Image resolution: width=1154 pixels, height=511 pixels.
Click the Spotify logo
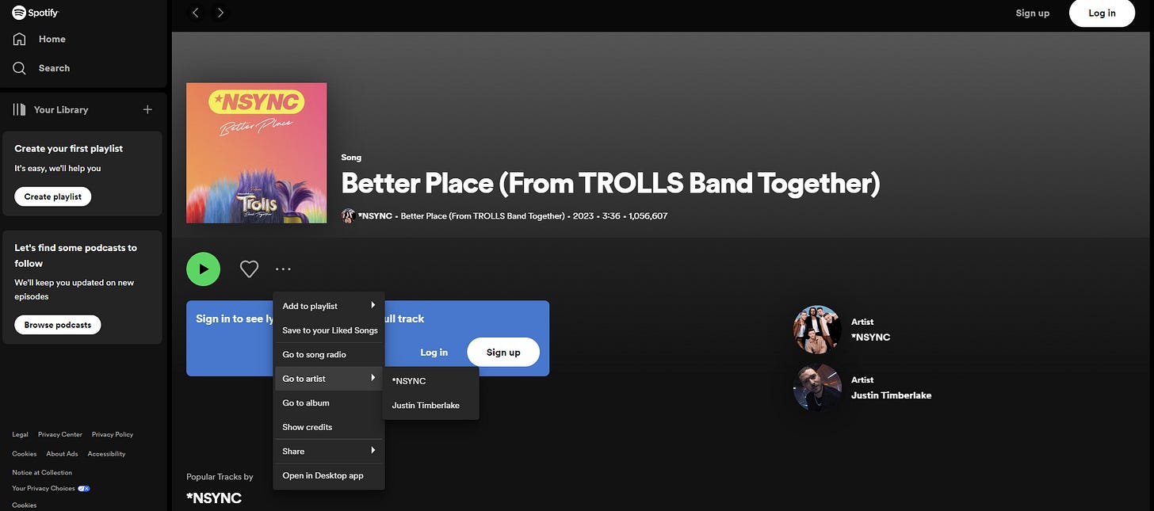pos(35,13)
